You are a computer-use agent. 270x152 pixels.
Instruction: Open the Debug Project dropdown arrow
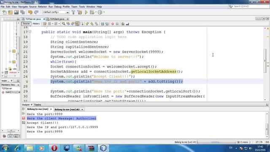point(96,12)
